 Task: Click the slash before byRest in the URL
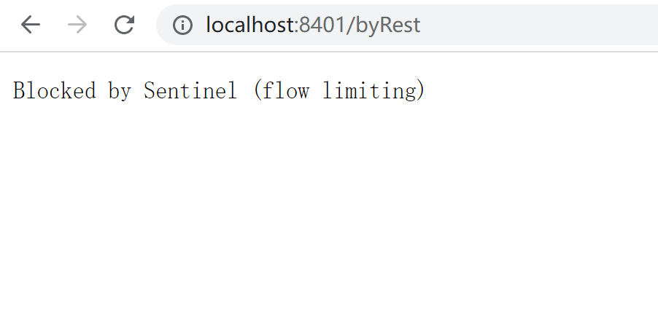click(x=350, y=25)
